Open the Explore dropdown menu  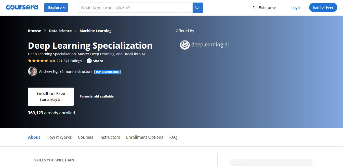click(x=56, y=8)
